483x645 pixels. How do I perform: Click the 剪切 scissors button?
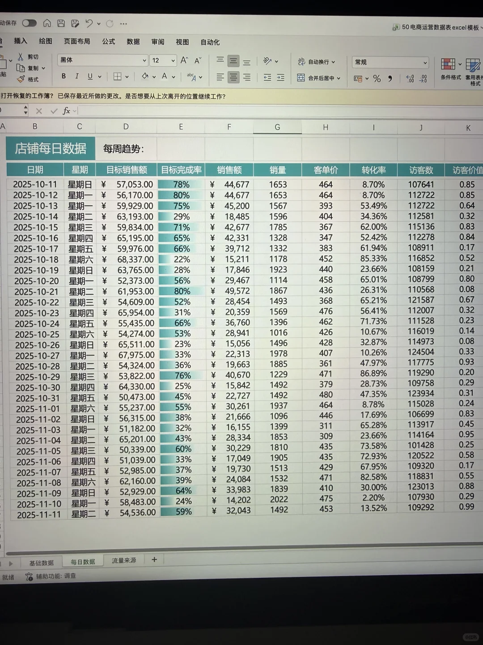[x=28, y=57]
